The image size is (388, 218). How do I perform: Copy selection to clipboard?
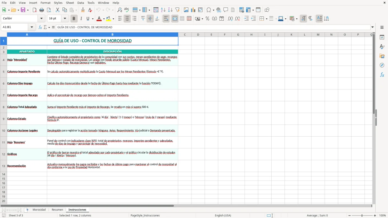point(65,10)
